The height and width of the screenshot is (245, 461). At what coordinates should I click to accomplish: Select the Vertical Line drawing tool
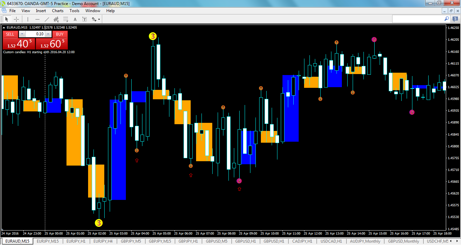click(28, 19)
